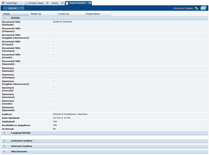Open the Change History tab

click(97, 14)
